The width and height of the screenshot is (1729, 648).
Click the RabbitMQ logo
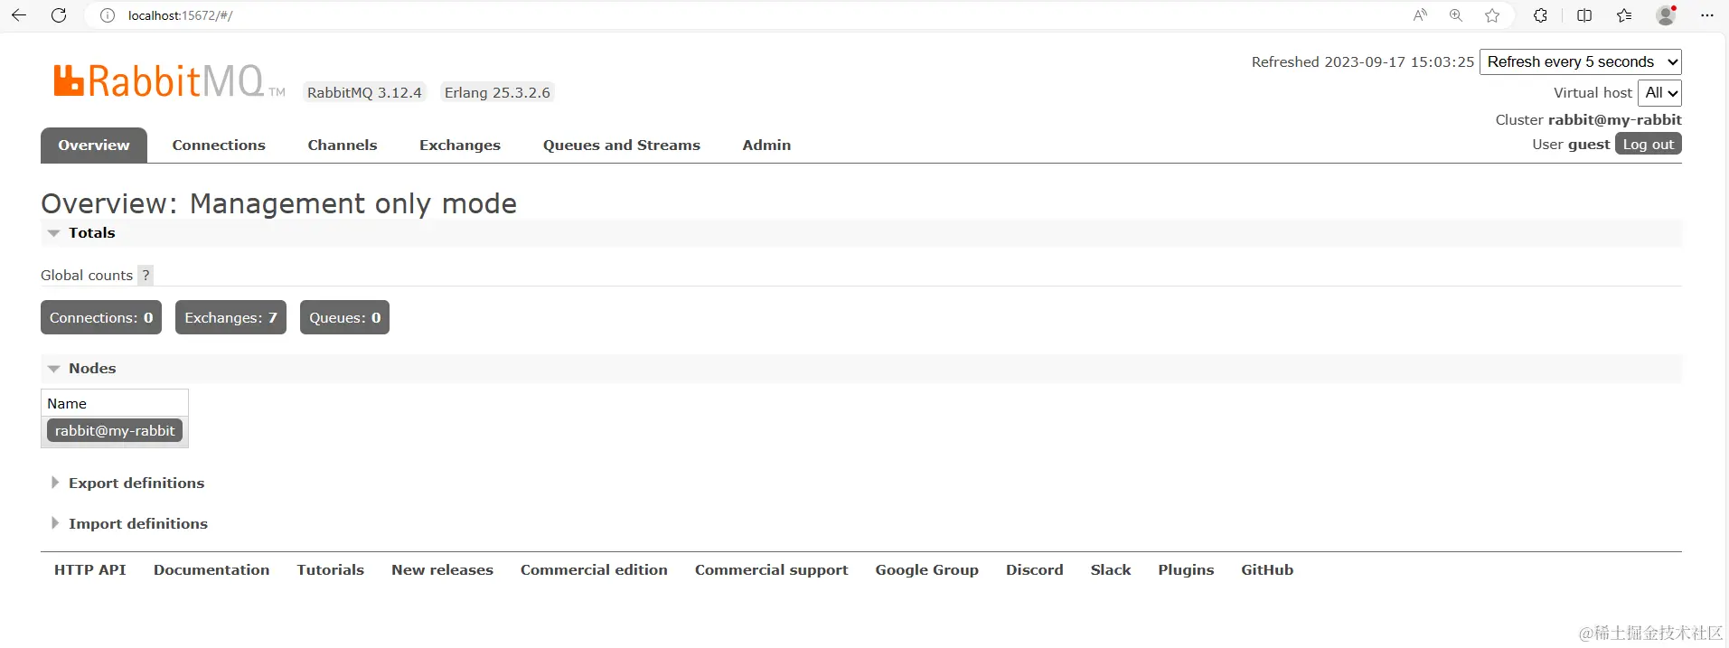169,80
